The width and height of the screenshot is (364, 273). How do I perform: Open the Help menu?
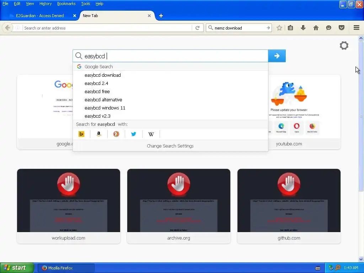[100, 4]
